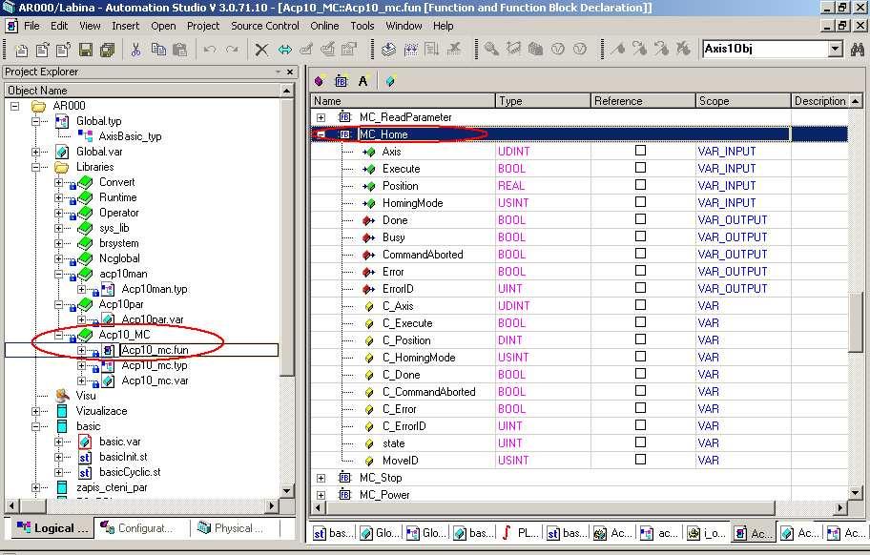Sort by the Type column header
870x555 pixels.
coord(542,101)
